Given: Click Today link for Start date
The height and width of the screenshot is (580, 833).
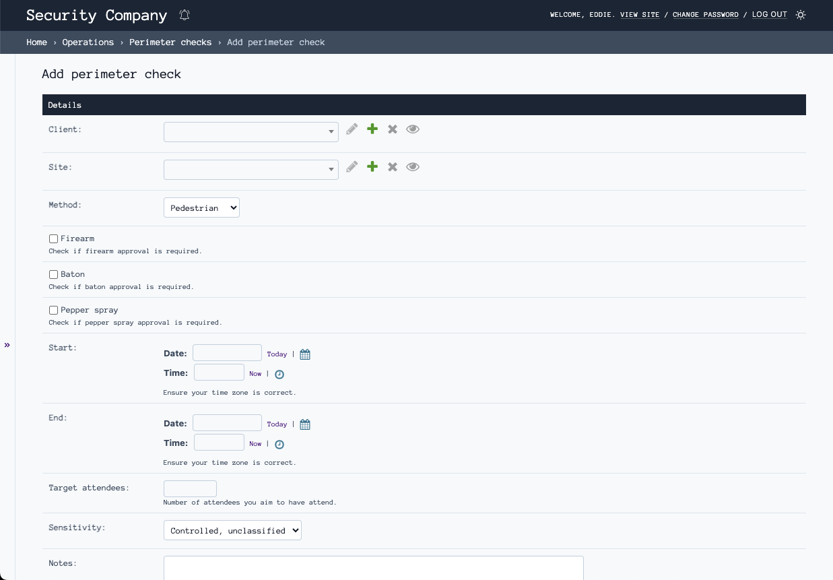Looking at the screenshot, I should [x=277, y=354].
